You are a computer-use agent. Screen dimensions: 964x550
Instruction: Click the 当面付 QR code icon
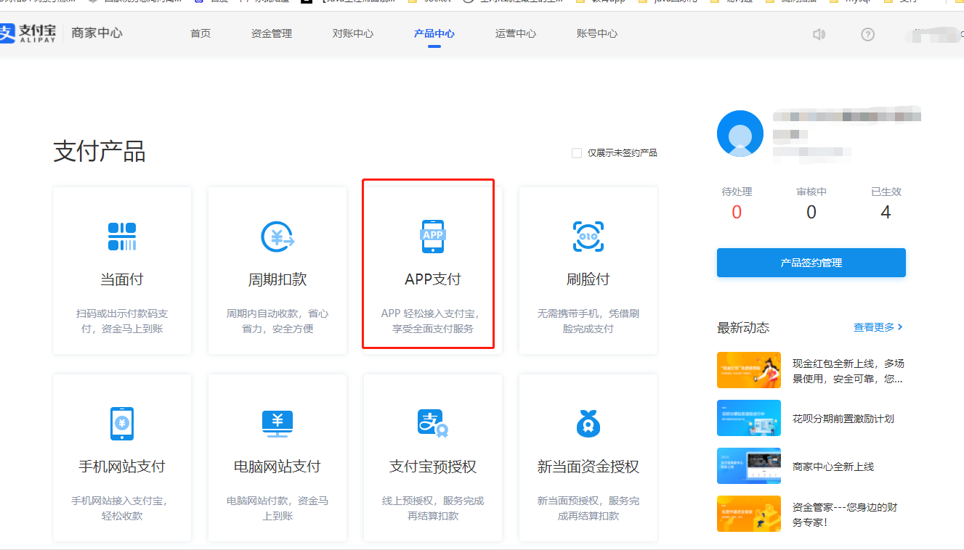pyautogui.click(x=122, y=237)
